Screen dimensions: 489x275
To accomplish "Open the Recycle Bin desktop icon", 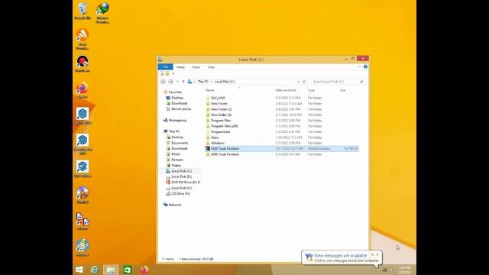I will tap(83, 11).
